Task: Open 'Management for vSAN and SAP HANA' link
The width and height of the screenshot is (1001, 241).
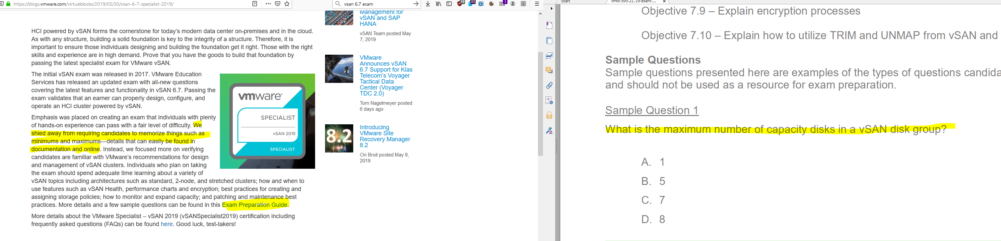Action: [381, 18]
